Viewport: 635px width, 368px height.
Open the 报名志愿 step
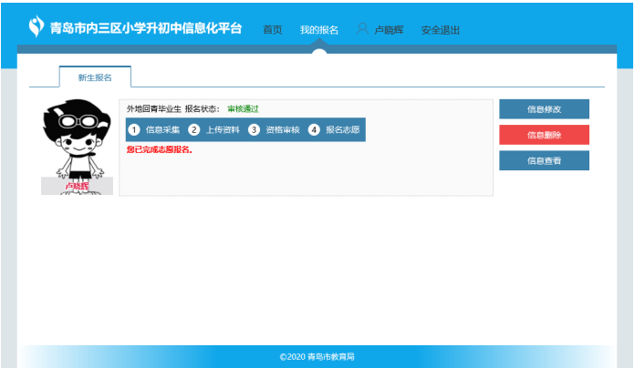(x=342, y=129)
